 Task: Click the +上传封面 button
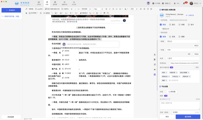point(172,92)
